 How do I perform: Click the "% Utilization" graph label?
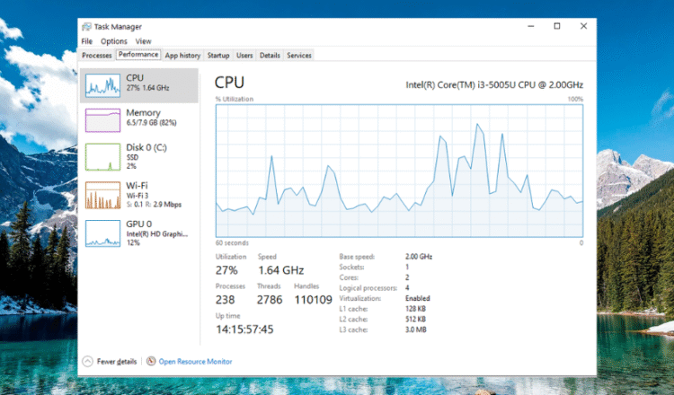(235, 99)
